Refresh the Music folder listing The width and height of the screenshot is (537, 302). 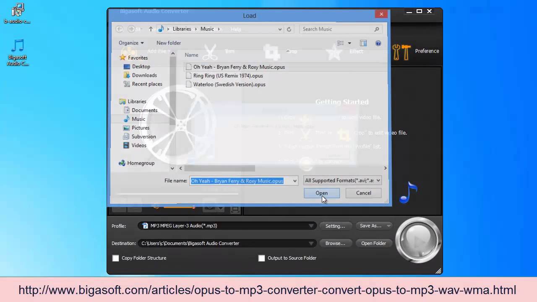tap(289, 29)
